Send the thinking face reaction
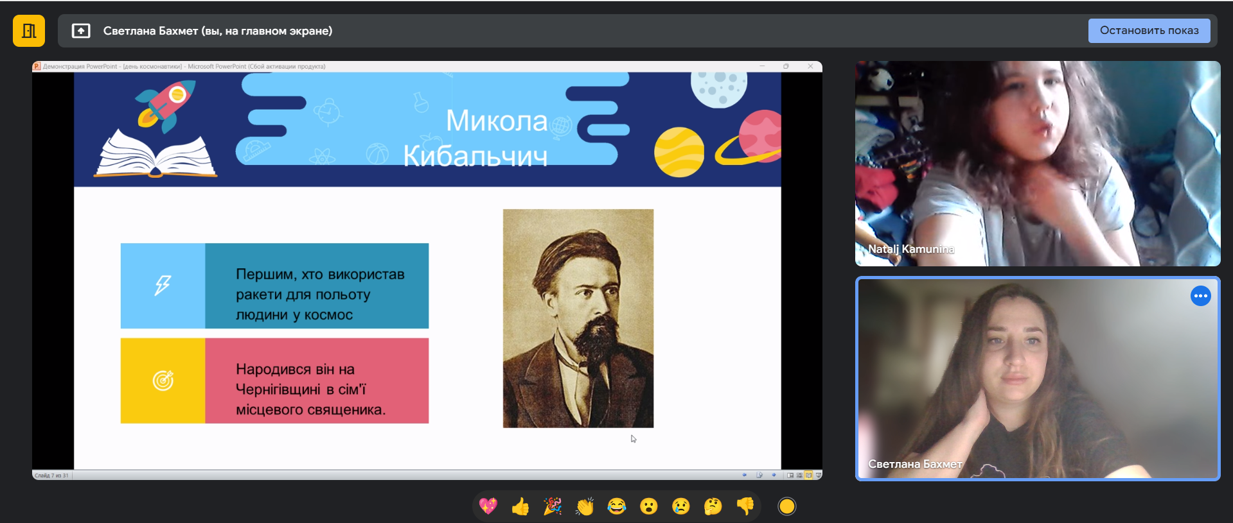The height and width of the screenshot is (523, 1233). [713, 506]
